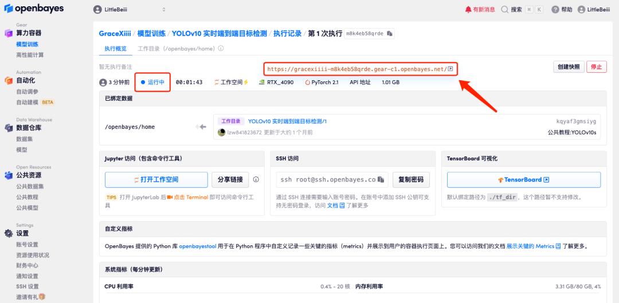Screen dimensions: 619x303
Task: Click the 算力容器 cube icon
Action: coord(9,34)
